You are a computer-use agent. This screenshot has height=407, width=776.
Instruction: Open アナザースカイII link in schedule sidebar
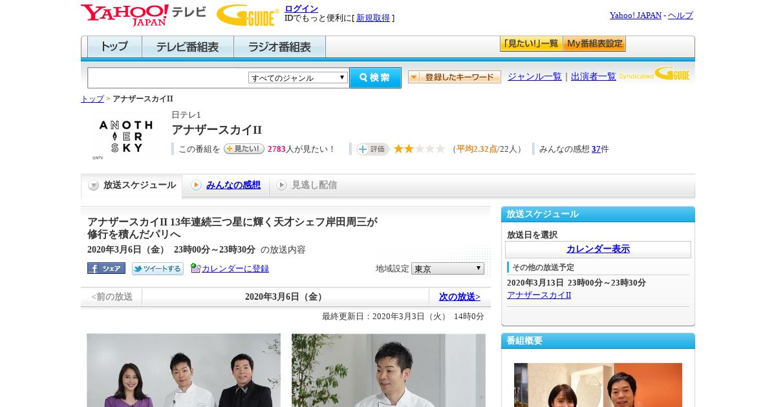539,295
